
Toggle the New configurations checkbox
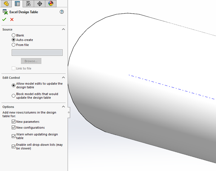pos(14,127)
